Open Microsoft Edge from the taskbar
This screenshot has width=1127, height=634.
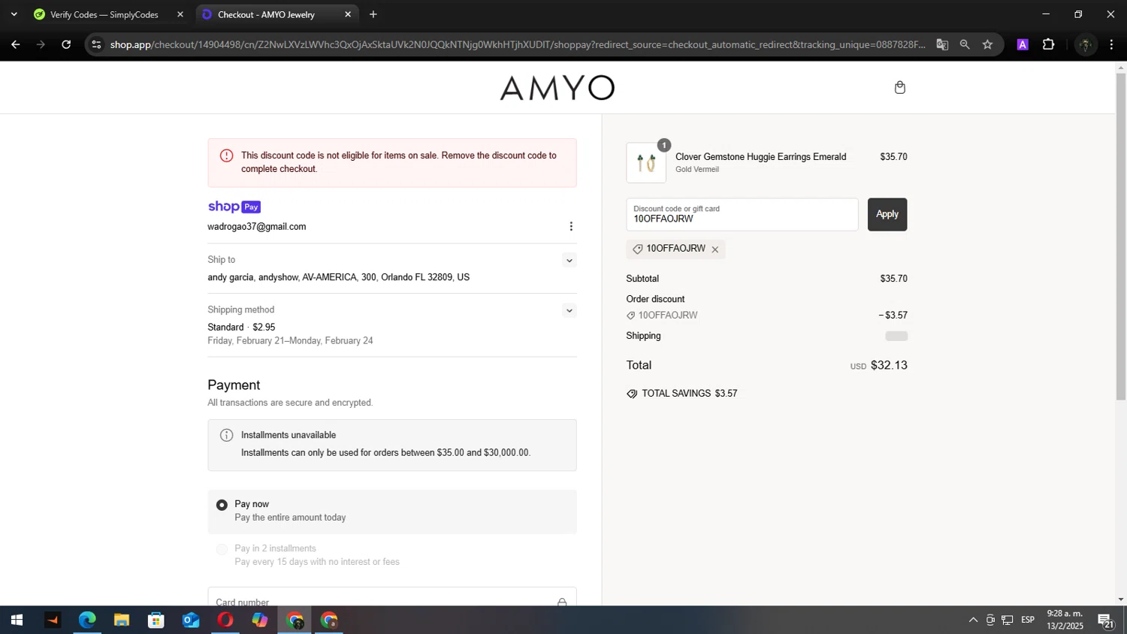click(x=87, y=620)
